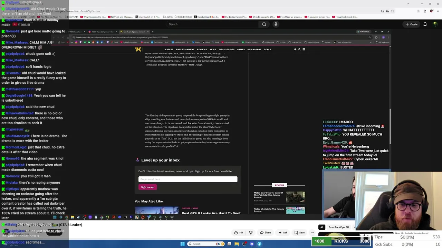
Task: Open Kotaku Reviews section
Action: (x=202, y=49)
